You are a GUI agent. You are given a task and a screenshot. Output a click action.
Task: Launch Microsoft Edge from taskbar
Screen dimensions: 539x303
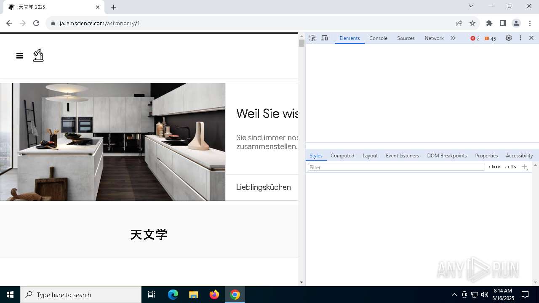pos(173,295)
